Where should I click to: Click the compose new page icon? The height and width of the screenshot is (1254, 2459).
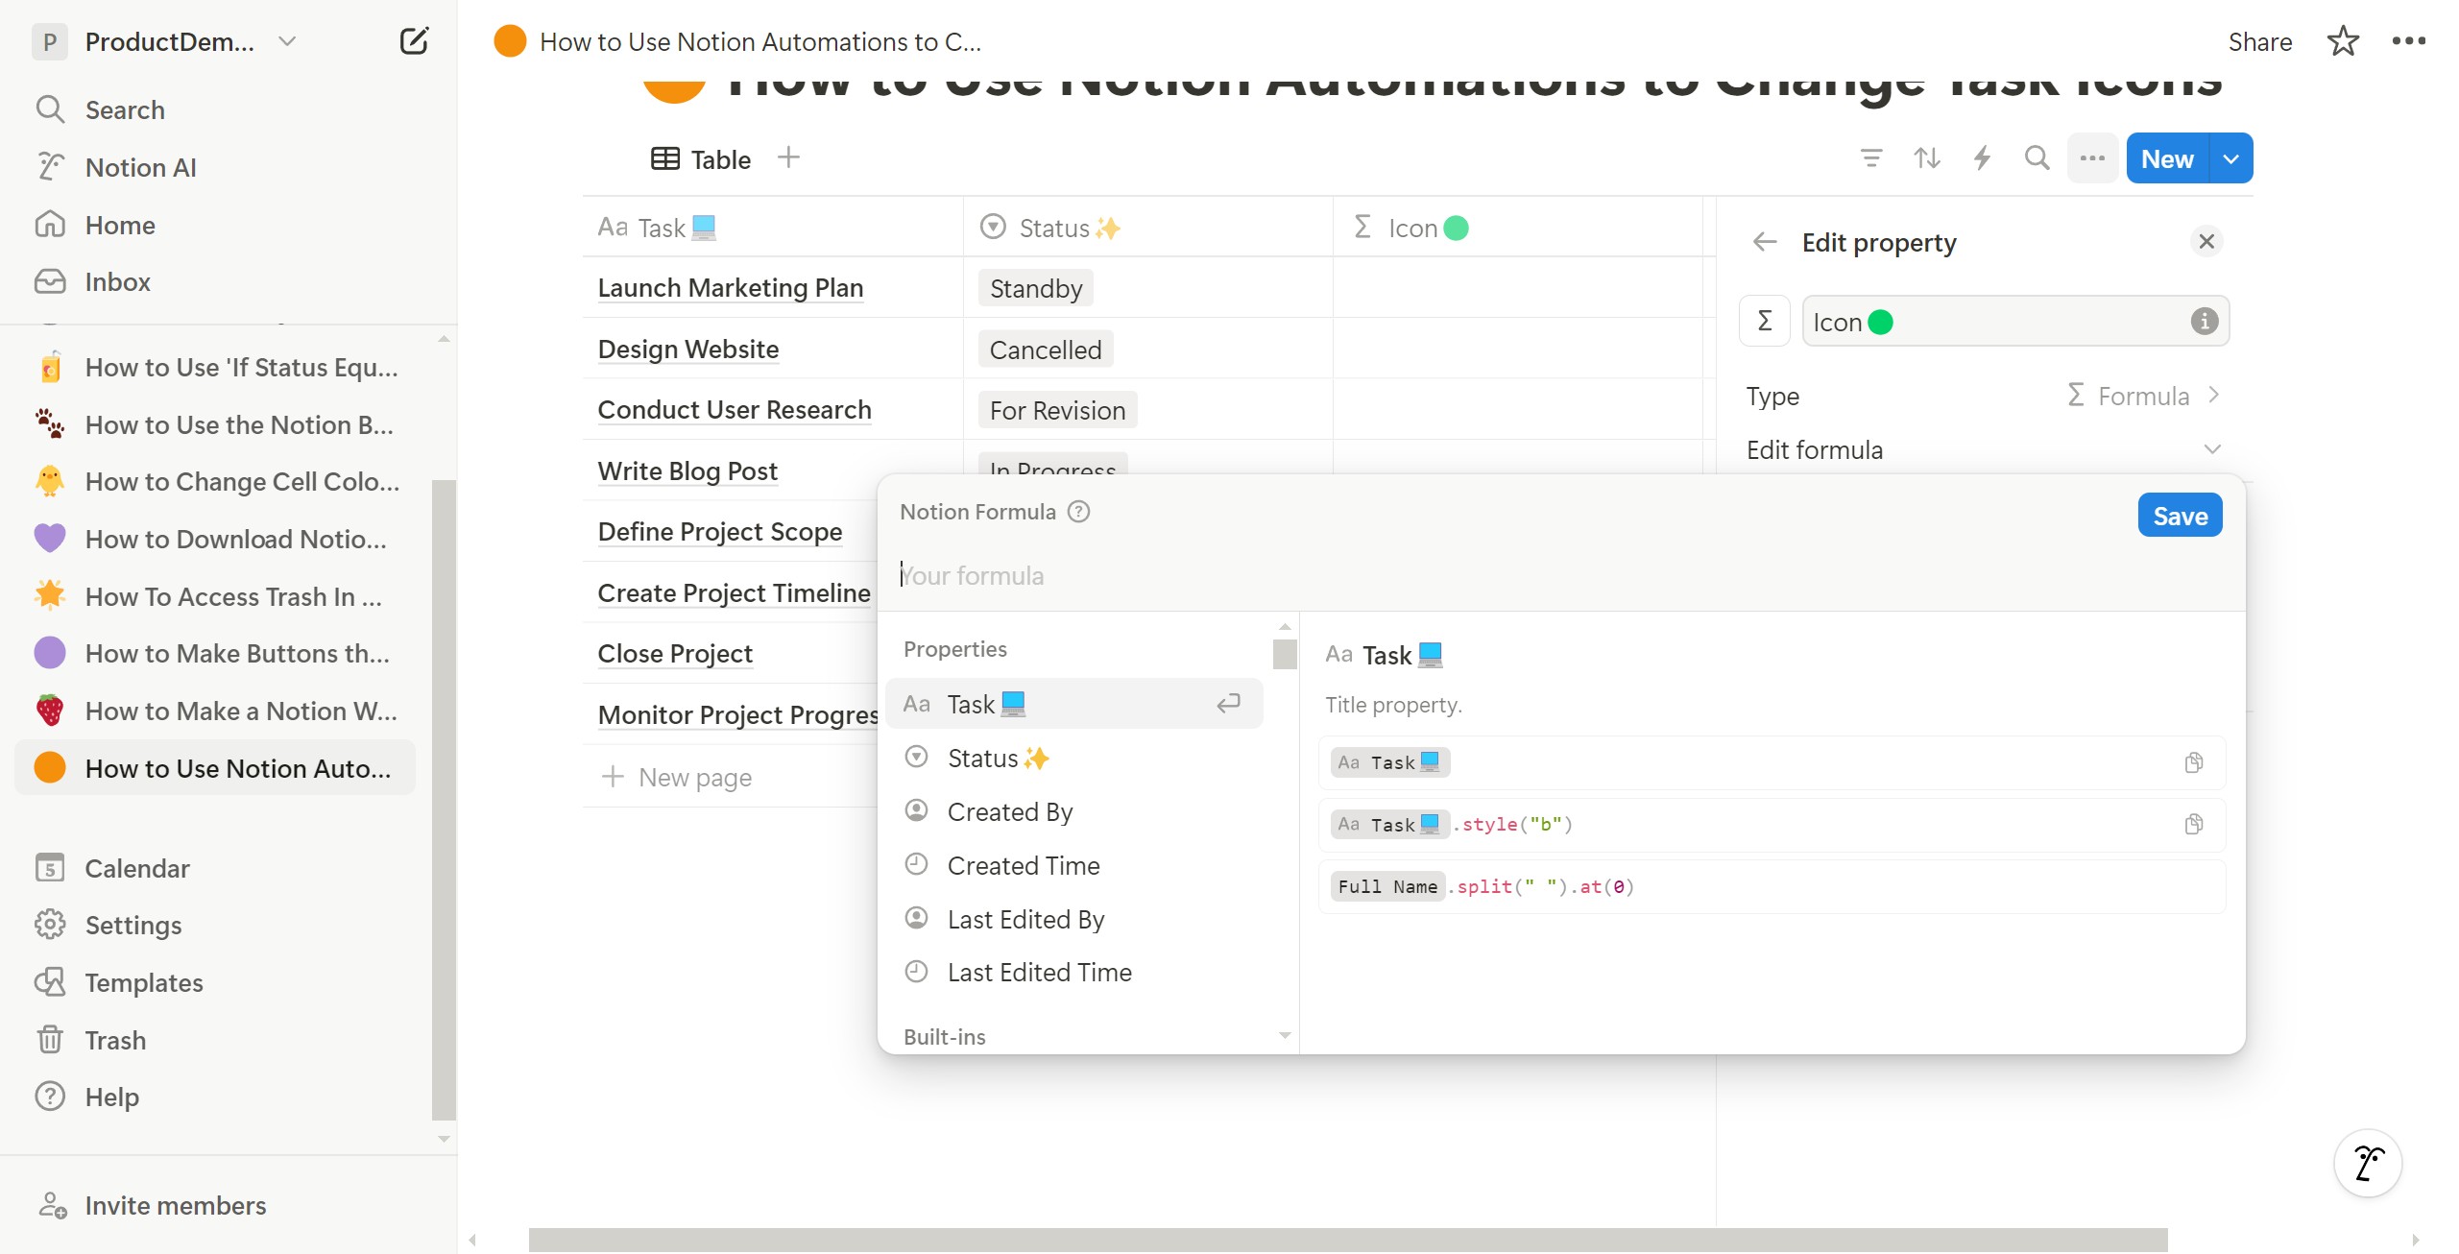(413, 41)
